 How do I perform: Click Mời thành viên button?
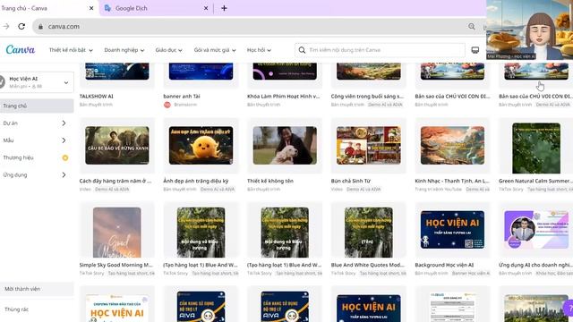pyautogui.click(x=37, y=289)
